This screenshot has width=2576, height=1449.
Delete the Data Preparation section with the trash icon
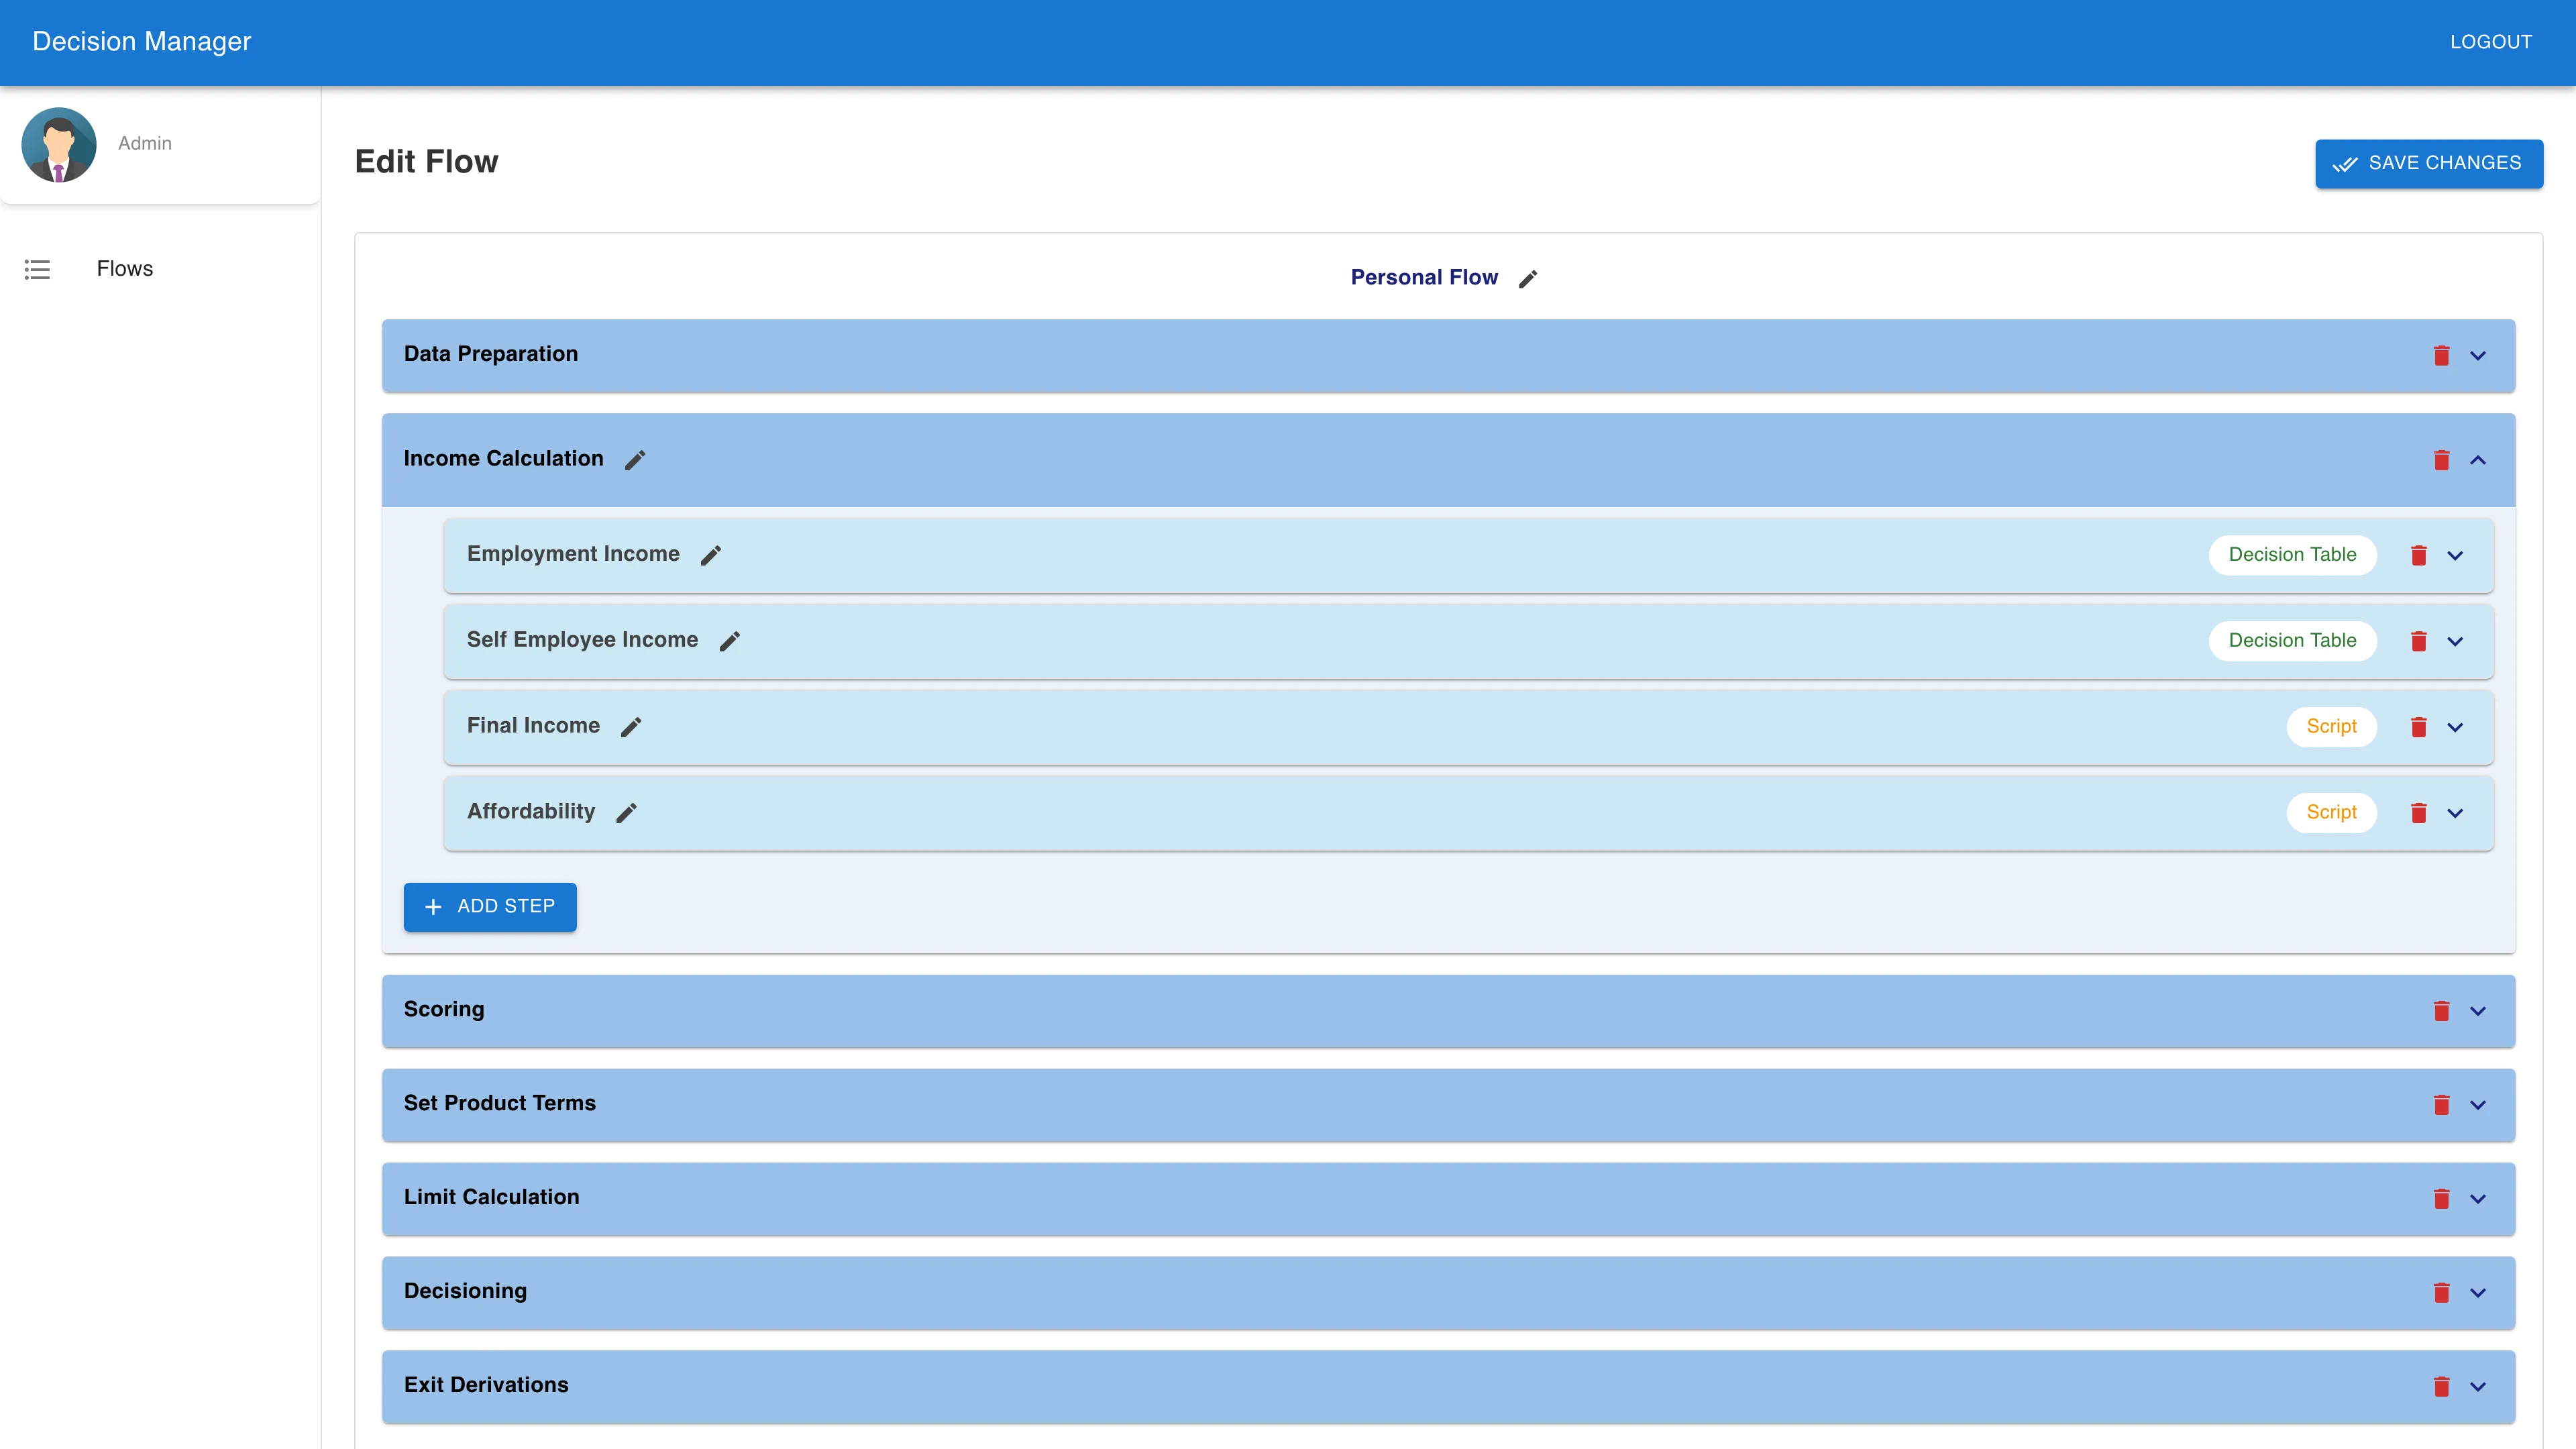2443,355
